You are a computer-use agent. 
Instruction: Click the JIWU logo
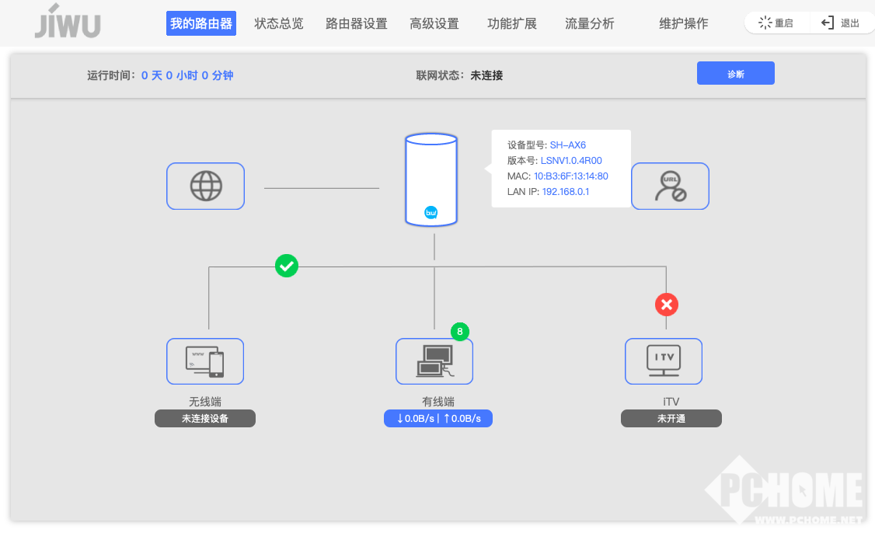(x=68, y=23)
